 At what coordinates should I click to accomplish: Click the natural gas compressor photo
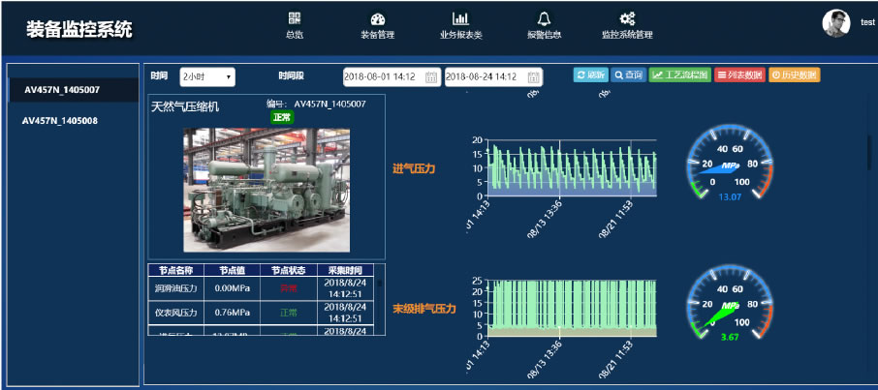(267, 191)
